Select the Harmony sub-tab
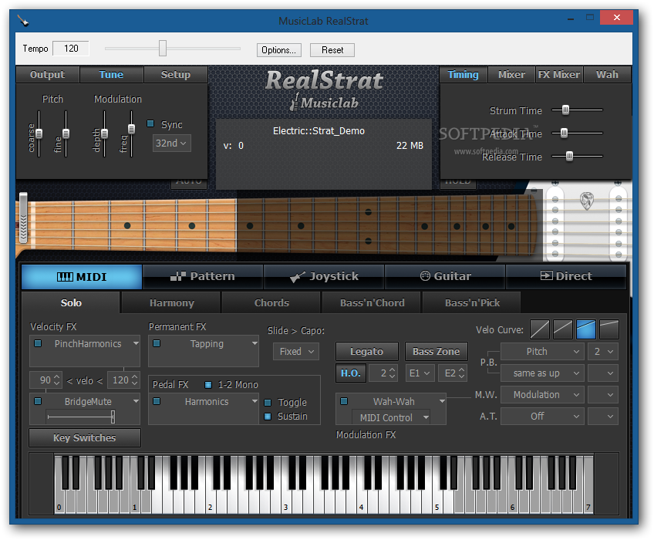654x540 pixels. [171, 302]
